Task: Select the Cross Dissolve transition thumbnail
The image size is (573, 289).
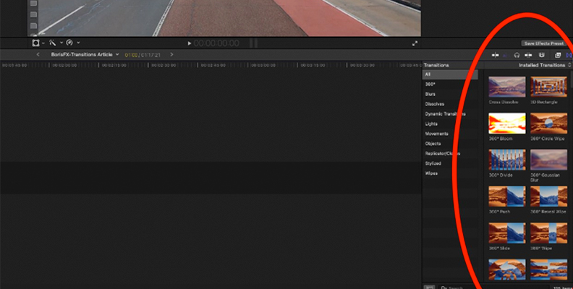Action: 507,87
